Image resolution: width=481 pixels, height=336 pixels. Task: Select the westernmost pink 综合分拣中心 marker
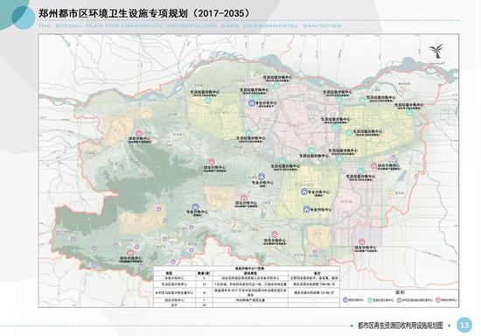click(x=139, y=133)
